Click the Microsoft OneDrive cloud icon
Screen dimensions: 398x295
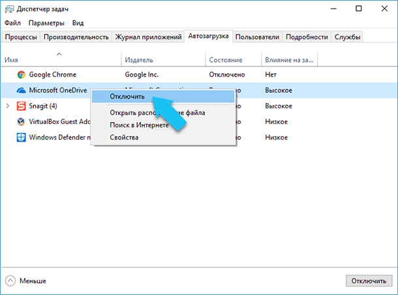click(22, 90)
